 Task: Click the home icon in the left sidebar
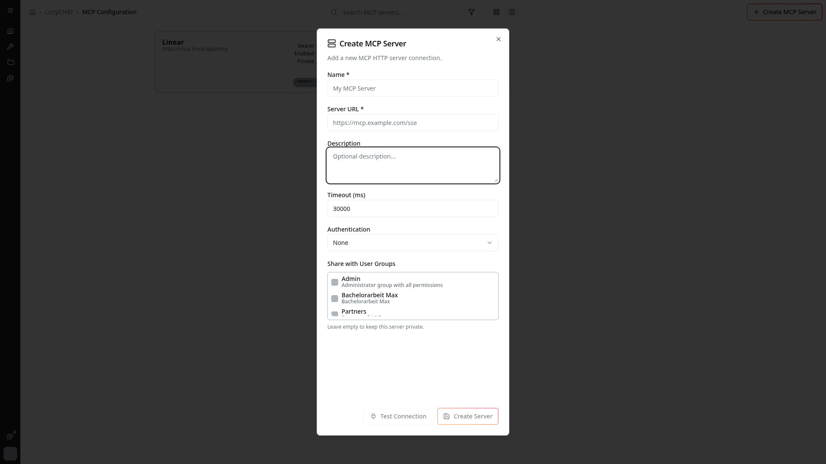click(10, 31)
